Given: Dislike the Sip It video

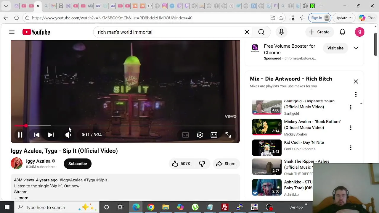Looking at the screenshot, I should (202, 164).
